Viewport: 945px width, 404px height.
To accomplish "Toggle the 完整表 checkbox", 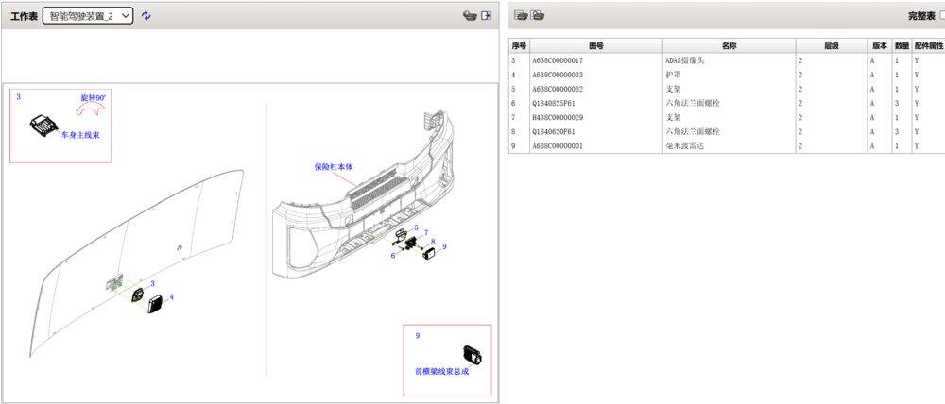I will tap(942, 16).
